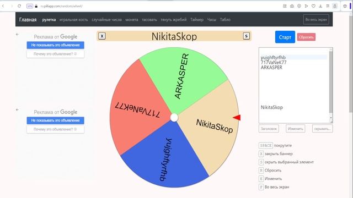This screenshot has height=198, width=353.
Task: Click the back arrow of the lower ad
Action: 17,110
